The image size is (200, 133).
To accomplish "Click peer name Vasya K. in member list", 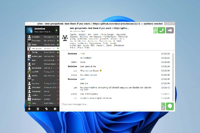I will [x=100, y=45].
